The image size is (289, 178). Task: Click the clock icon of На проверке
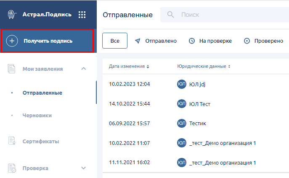(x=192, y=41)
